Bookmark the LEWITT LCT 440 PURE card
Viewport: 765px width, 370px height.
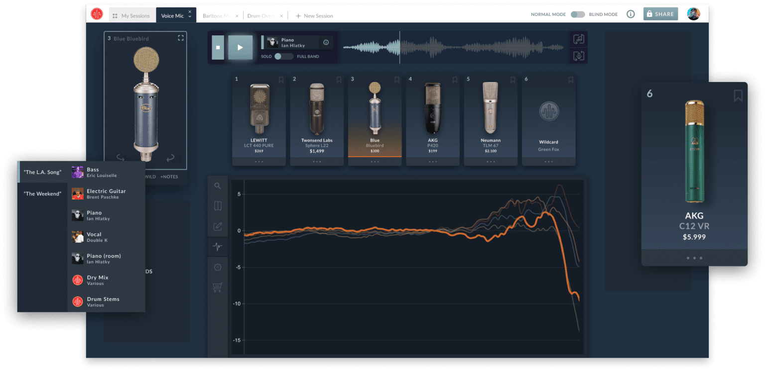(x=281, y=80)
